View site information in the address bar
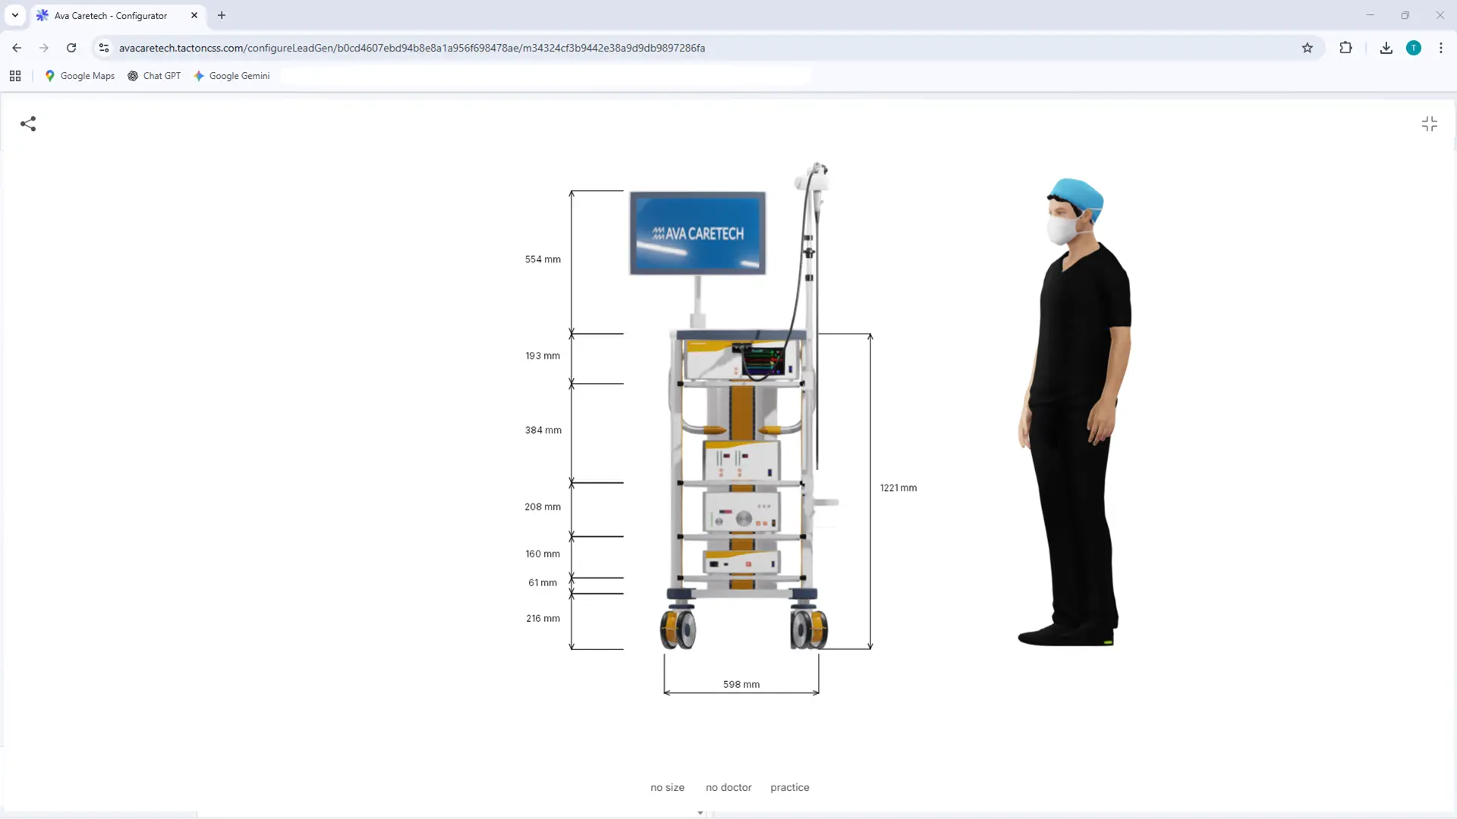1457x819 pixels. [104, 48]
